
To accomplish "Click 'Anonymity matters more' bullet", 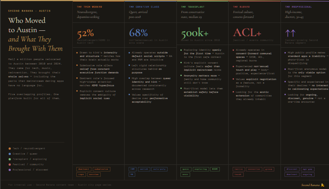I will [203, 79].
